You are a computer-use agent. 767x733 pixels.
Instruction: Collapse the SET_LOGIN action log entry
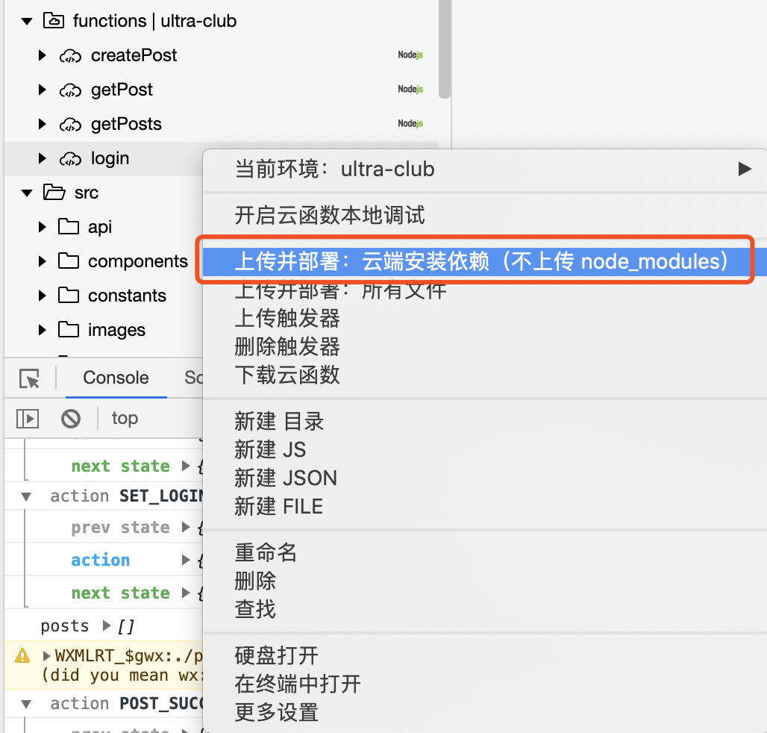[26, 496]
